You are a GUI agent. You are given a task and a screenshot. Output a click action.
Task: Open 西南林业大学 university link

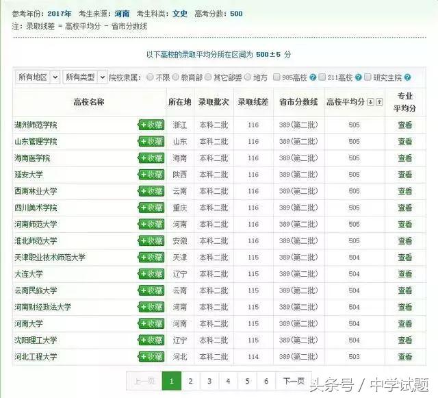click(36, 191)
